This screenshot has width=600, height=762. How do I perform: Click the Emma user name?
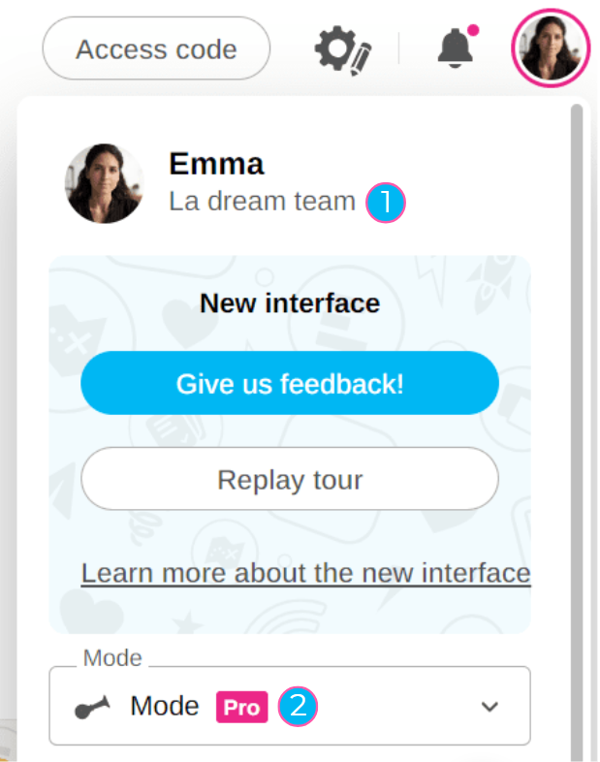pos(216,164)
